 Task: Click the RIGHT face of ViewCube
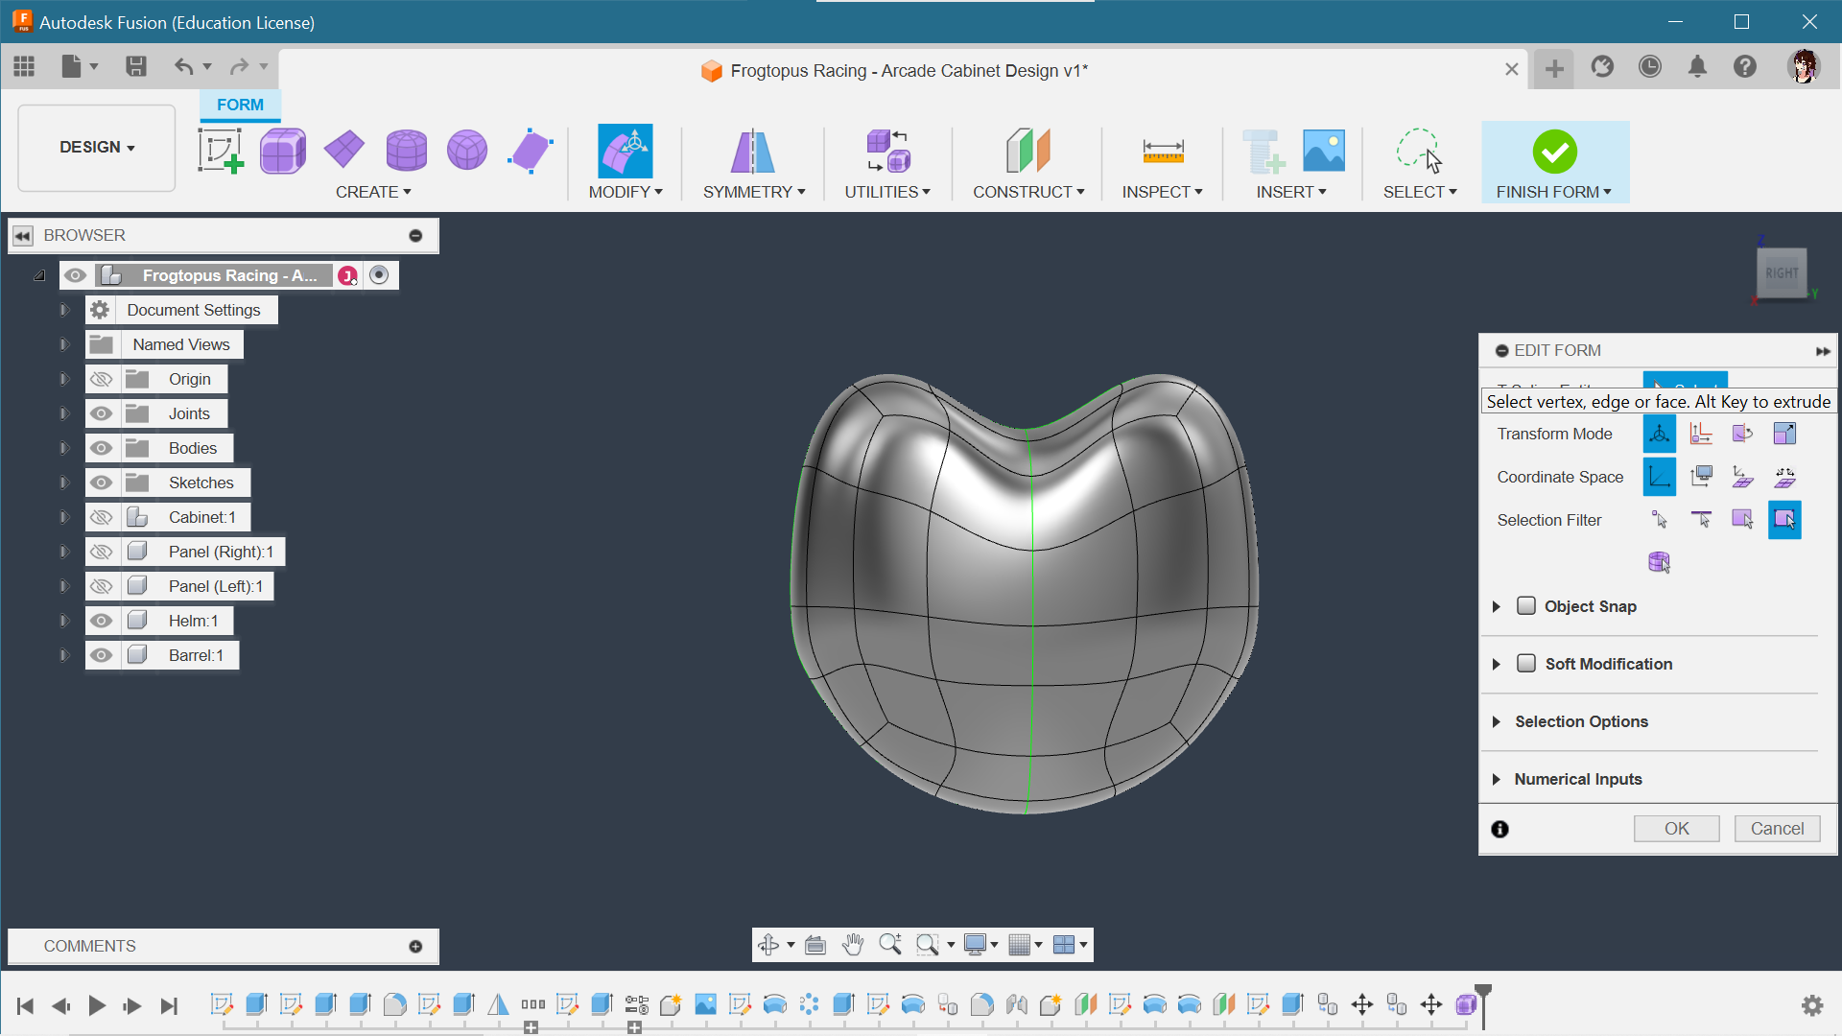coord(1782,273)
